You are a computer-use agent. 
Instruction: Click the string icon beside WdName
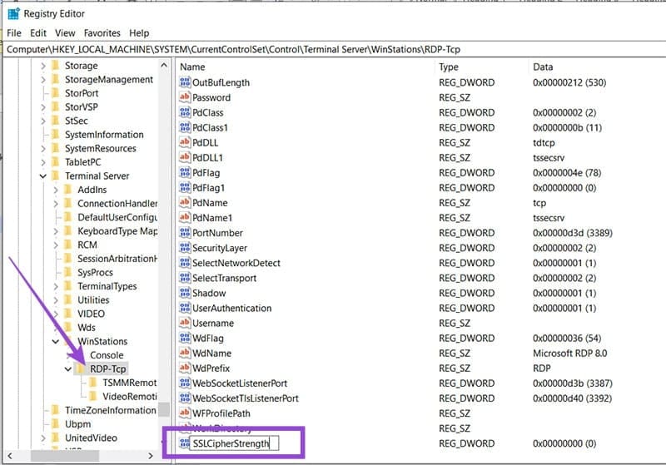tap(185, 353)
